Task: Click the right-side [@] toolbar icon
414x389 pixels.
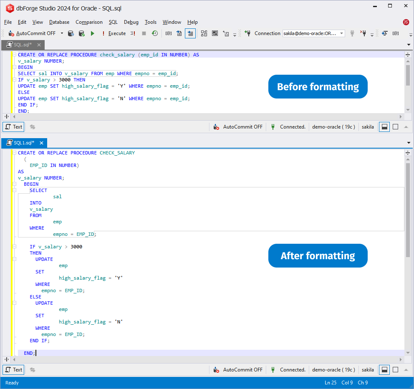Action: coord(395,33)
